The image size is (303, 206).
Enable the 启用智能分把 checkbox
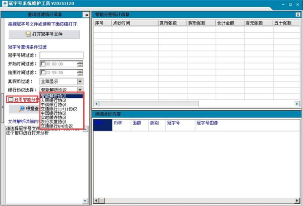[11, 100]
